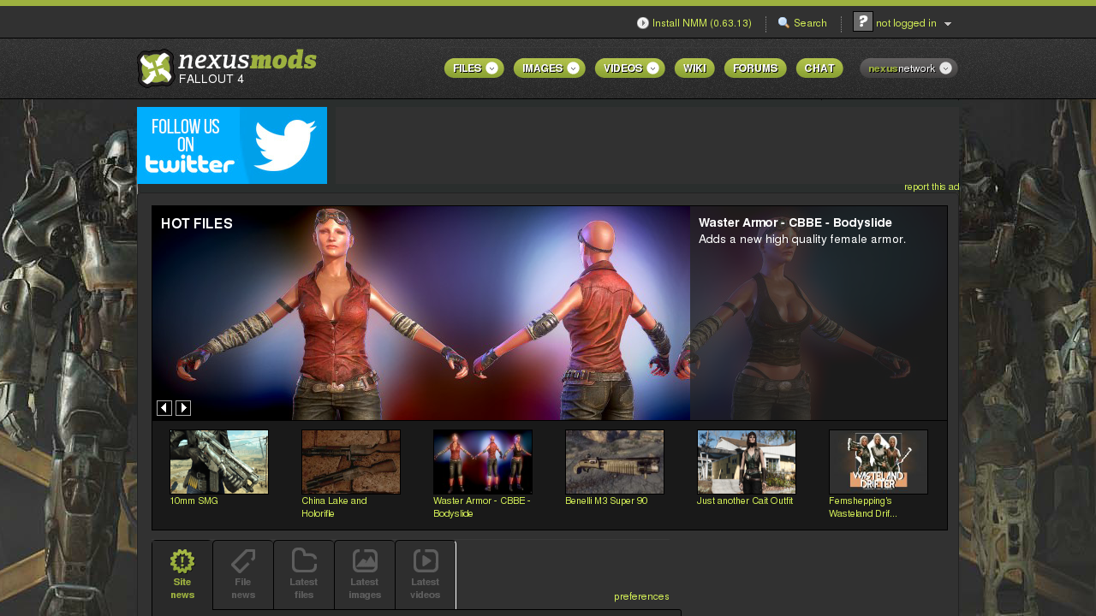Screen dimensions: 1096x616
Task: Click the magnifier Search icon
Action: (x=783, y=23)
